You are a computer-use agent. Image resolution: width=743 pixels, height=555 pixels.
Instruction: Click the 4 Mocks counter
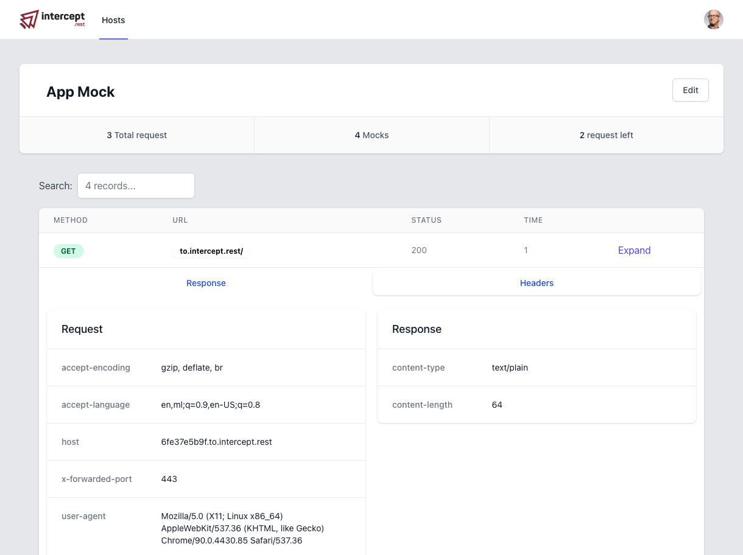371,134
